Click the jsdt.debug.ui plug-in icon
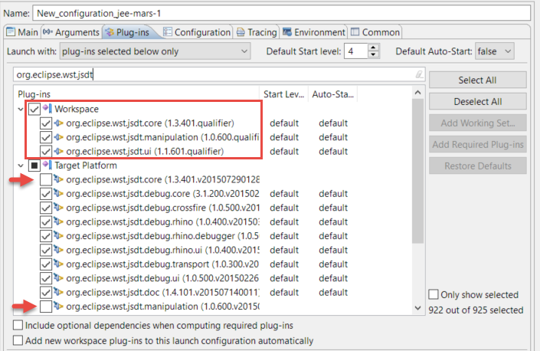540x351 pixels. pos(59,278)
